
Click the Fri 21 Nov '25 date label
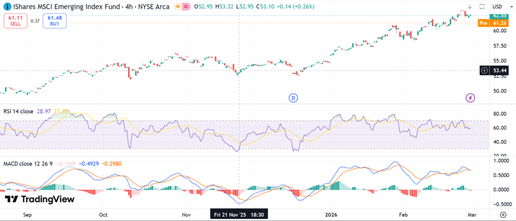click(239, 214)
